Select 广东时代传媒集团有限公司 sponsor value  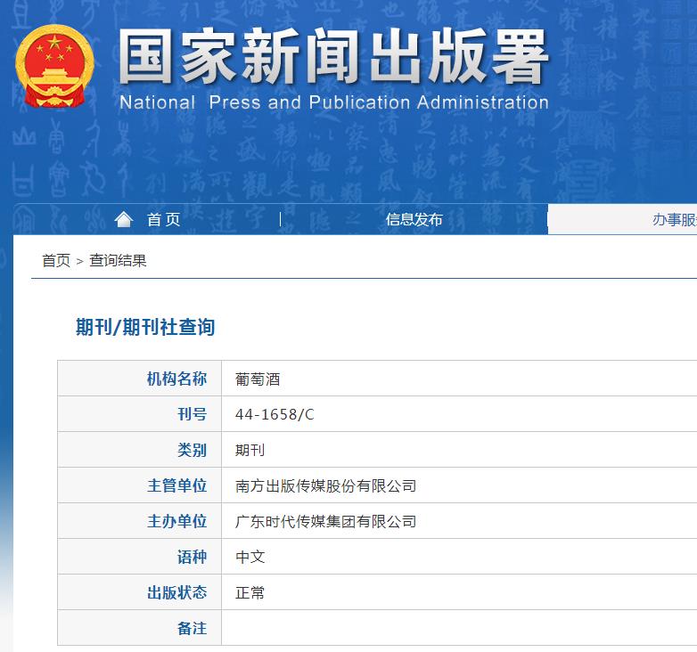325,522
